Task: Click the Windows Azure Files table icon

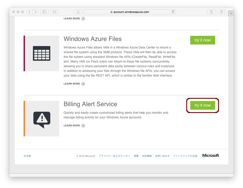Action: coord(42,53)
